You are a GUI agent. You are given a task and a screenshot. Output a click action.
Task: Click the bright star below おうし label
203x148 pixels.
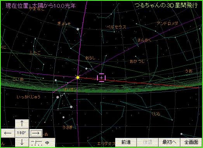coord(86,68)
